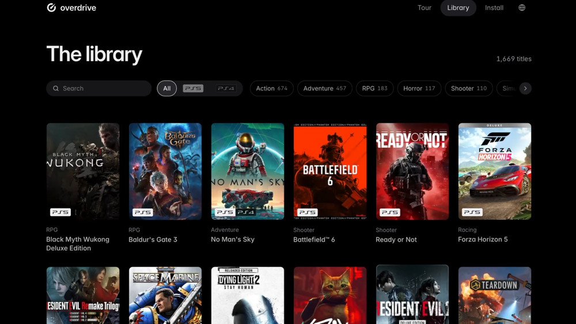Filter by PS4 platform icon
The height and width of the screenshot is (324, 576).
(x=226, y=89)
